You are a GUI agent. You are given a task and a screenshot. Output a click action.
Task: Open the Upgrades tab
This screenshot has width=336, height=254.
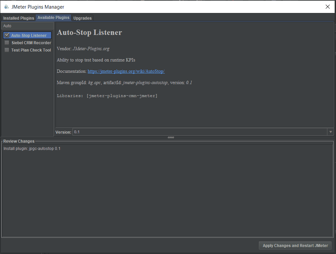82,18
